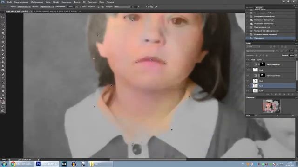Click the Navigator preview thumbnail
Screen dimensions: 298x167
(x=271, y=106)
